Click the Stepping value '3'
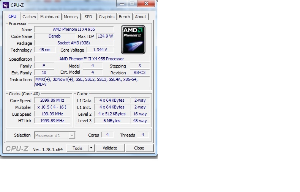The height and width of the screenshot is (192, 300). pos(140,66)
